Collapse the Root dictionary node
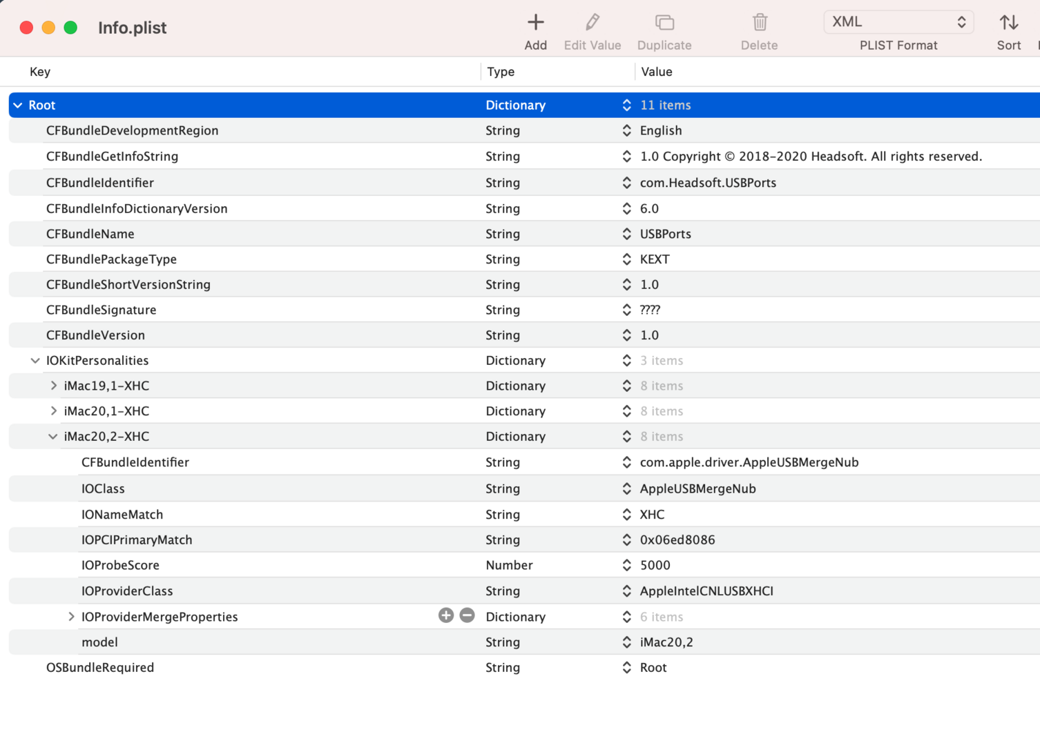Viewport: 1040px width, 745px height. [x=18, y=106]
